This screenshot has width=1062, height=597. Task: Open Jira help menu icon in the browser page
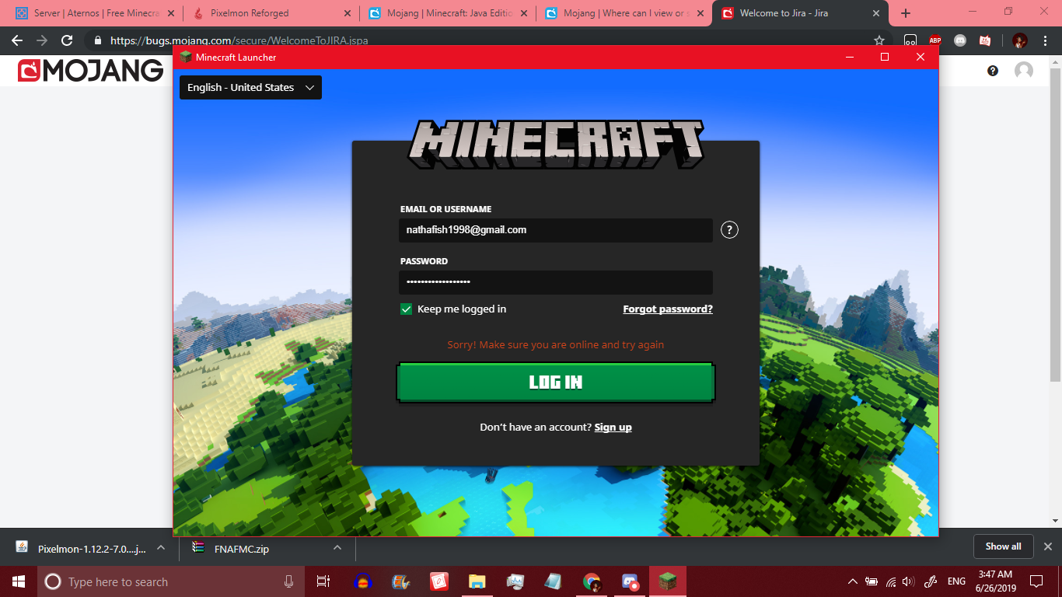click(993, 71)
